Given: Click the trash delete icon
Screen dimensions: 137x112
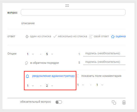Looking at the screenshot, I should click(124, 102).
